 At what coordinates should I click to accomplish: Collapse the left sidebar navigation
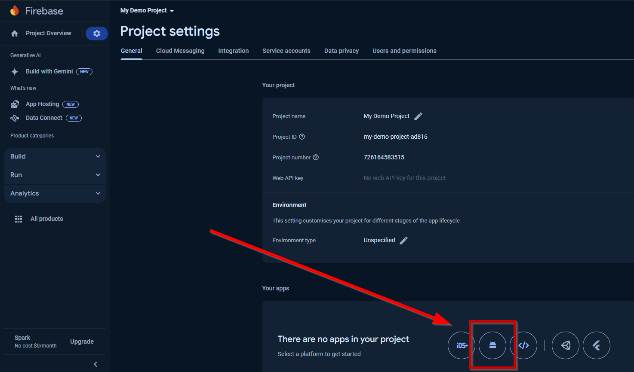[x=95, y=364]
